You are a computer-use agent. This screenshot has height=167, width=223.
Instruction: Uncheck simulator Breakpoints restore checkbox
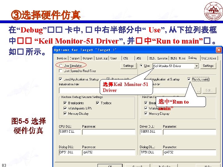pos(65,103)
